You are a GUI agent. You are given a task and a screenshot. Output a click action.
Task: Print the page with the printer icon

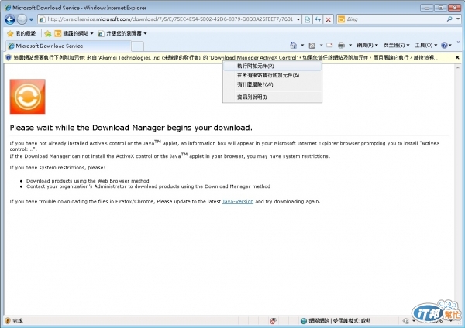click(341, 46)
